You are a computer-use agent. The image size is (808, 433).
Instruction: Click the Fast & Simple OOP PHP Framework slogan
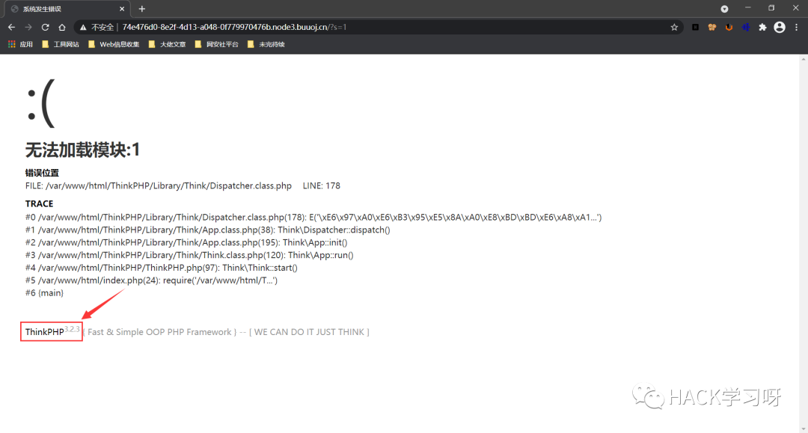coord(160,332)
